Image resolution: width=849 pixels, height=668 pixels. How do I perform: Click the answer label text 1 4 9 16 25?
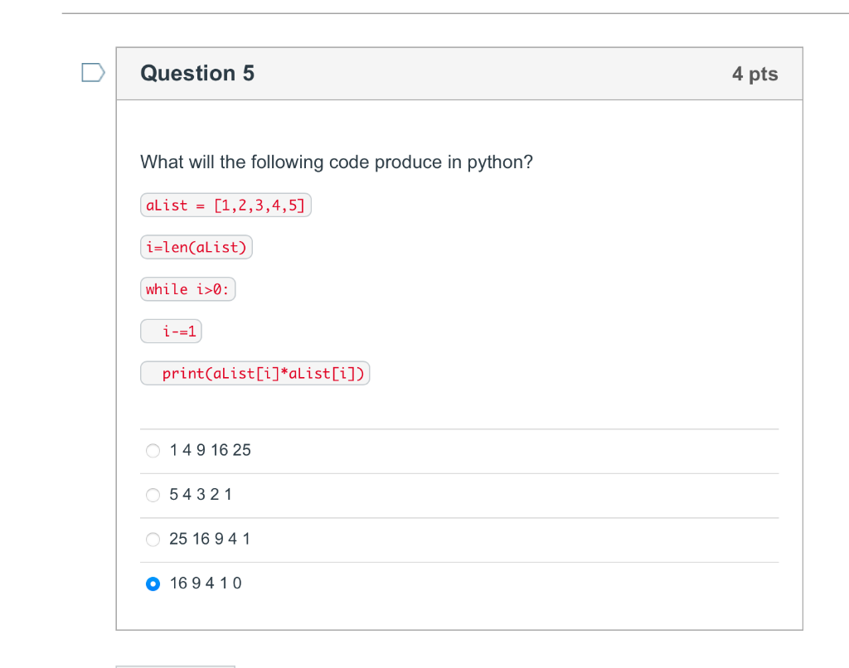210,450
